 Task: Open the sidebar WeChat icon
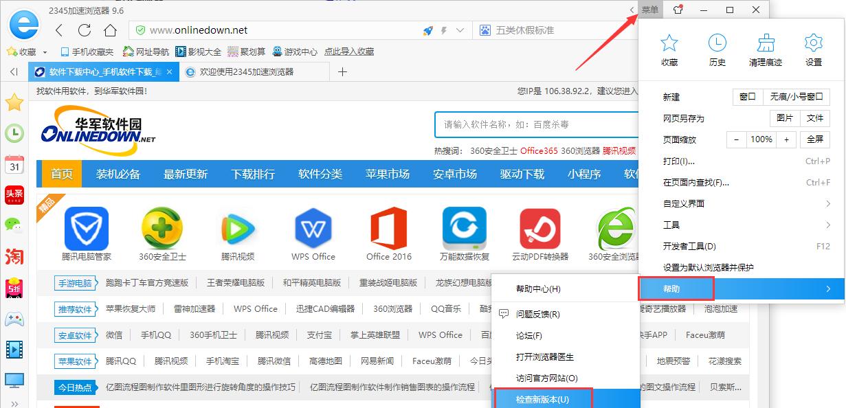point(14,225)
